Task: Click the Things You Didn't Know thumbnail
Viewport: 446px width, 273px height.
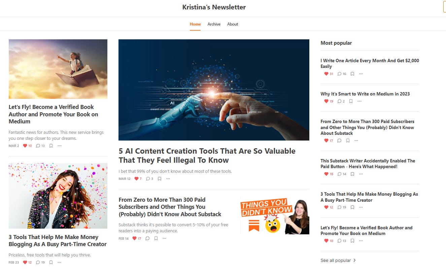Action: coord(275,216)
